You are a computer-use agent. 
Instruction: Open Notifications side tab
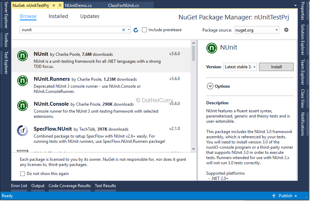pos(302,124)
